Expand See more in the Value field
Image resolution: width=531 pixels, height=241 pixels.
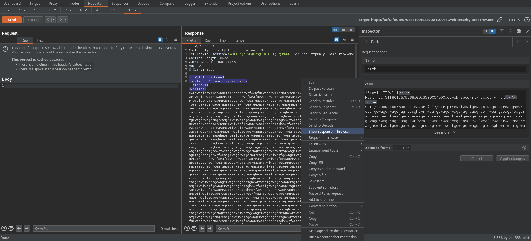pos(445,132)
